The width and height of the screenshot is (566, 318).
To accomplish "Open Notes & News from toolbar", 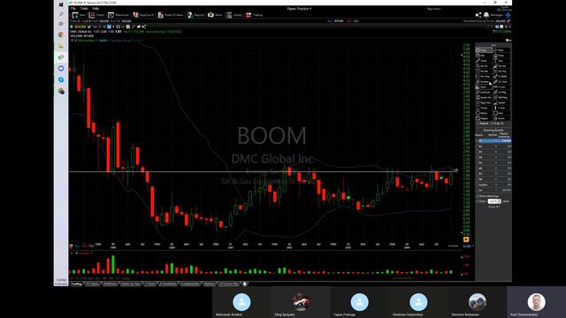I will coord(171,15).
